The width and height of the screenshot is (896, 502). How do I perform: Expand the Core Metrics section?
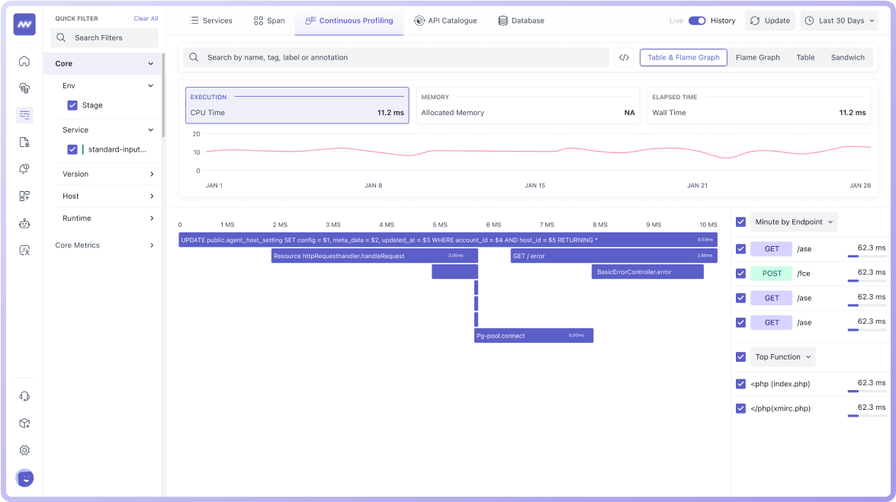click(152, 245)
